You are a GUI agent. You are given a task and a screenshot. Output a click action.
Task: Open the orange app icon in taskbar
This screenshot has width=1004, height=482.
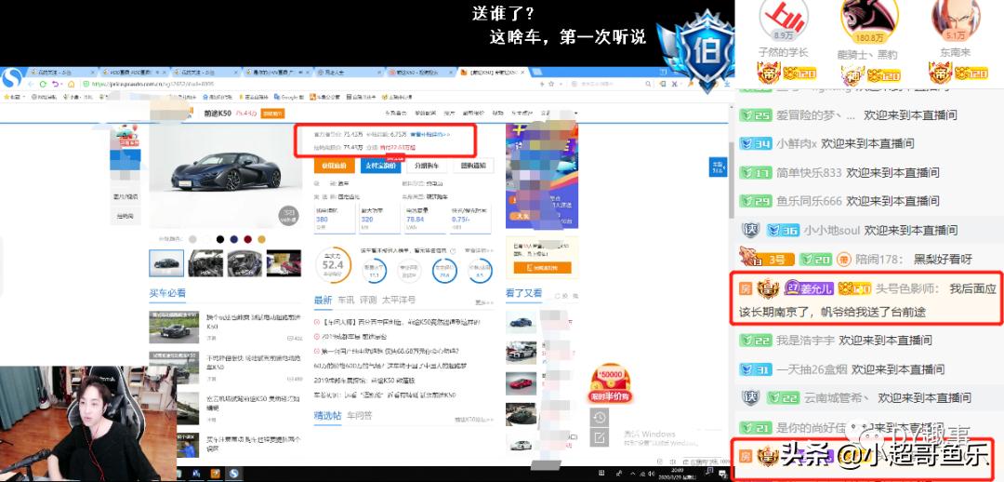(x=216, y=474)
